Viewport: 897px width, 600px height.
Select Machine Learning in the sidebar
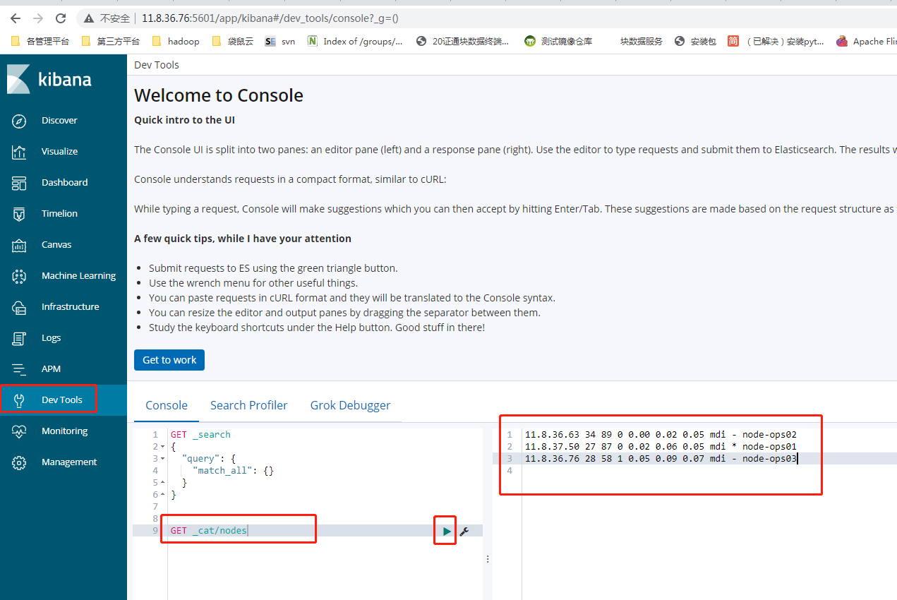(78, 276)
